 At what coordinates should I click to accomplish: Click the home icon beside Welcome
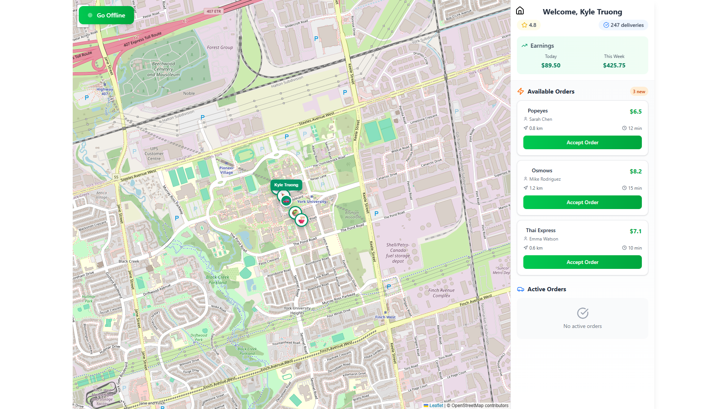(520, 11)
